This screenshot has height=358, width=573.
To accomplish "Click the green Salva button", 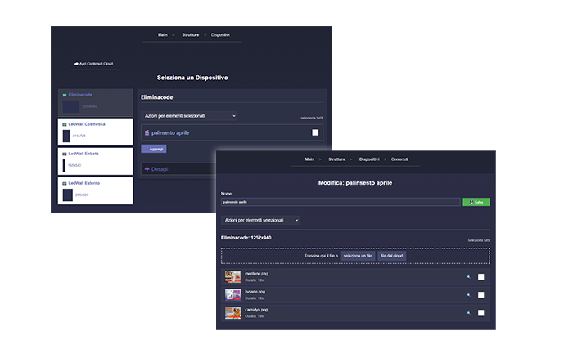I will tap(476, 202).
